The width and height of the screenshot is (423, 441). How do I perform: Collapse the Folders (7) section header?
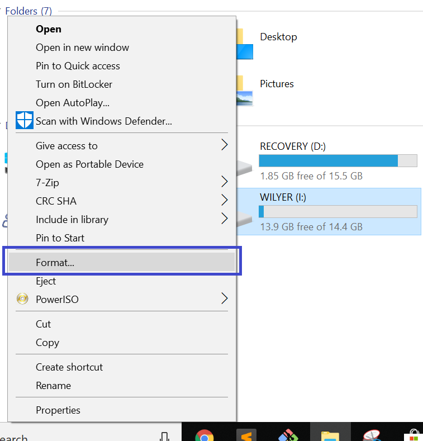click(x=28, y=11)
